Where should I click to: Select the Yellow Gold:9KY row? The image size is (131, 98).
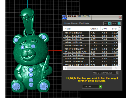tap(91, 33)
